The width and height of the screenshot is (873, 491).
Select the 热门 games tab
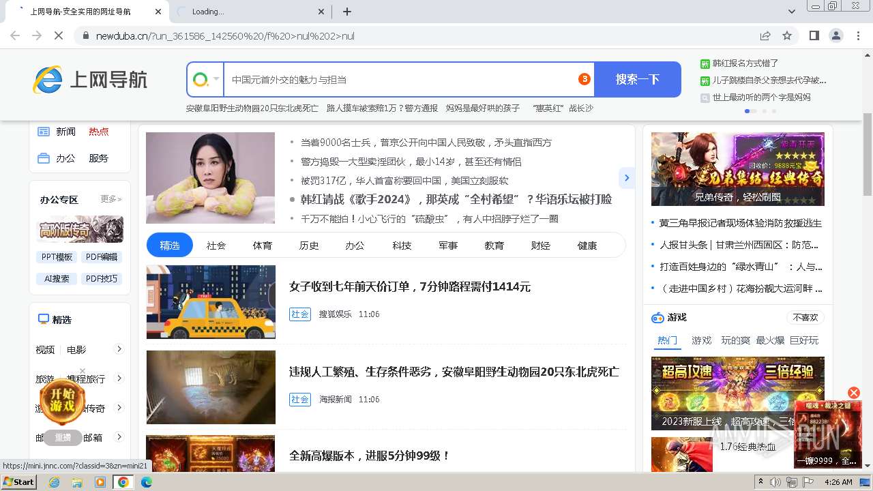point(668,340)
